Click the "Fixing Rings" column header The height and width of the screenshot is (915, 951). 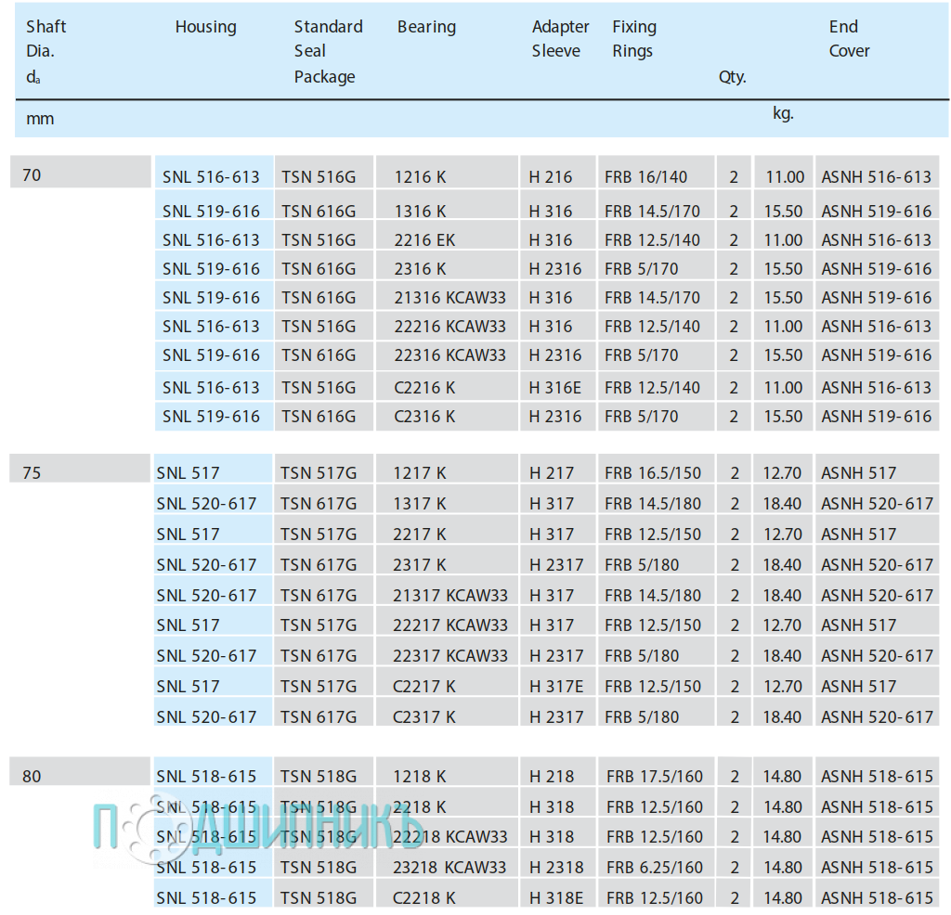(x=634, y=39)
